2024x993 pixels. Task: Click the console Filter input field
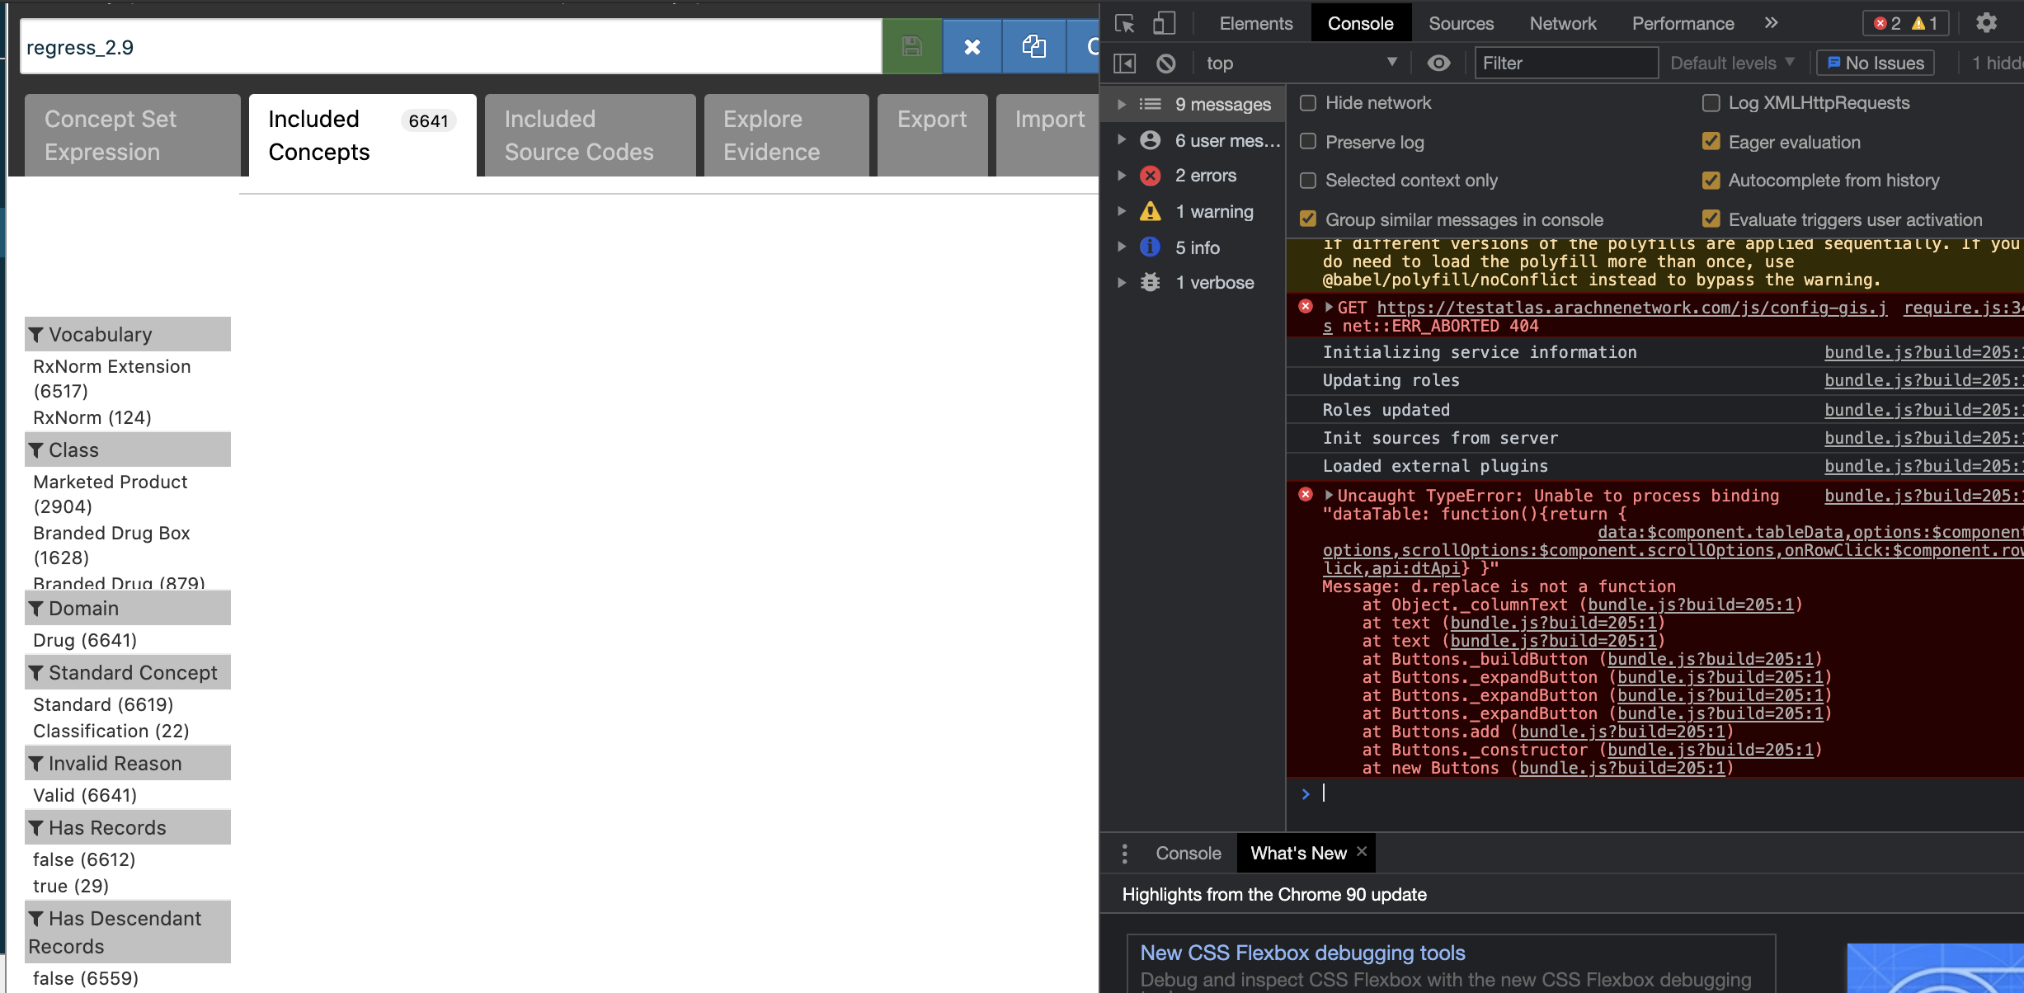(x=1565, y=63)
